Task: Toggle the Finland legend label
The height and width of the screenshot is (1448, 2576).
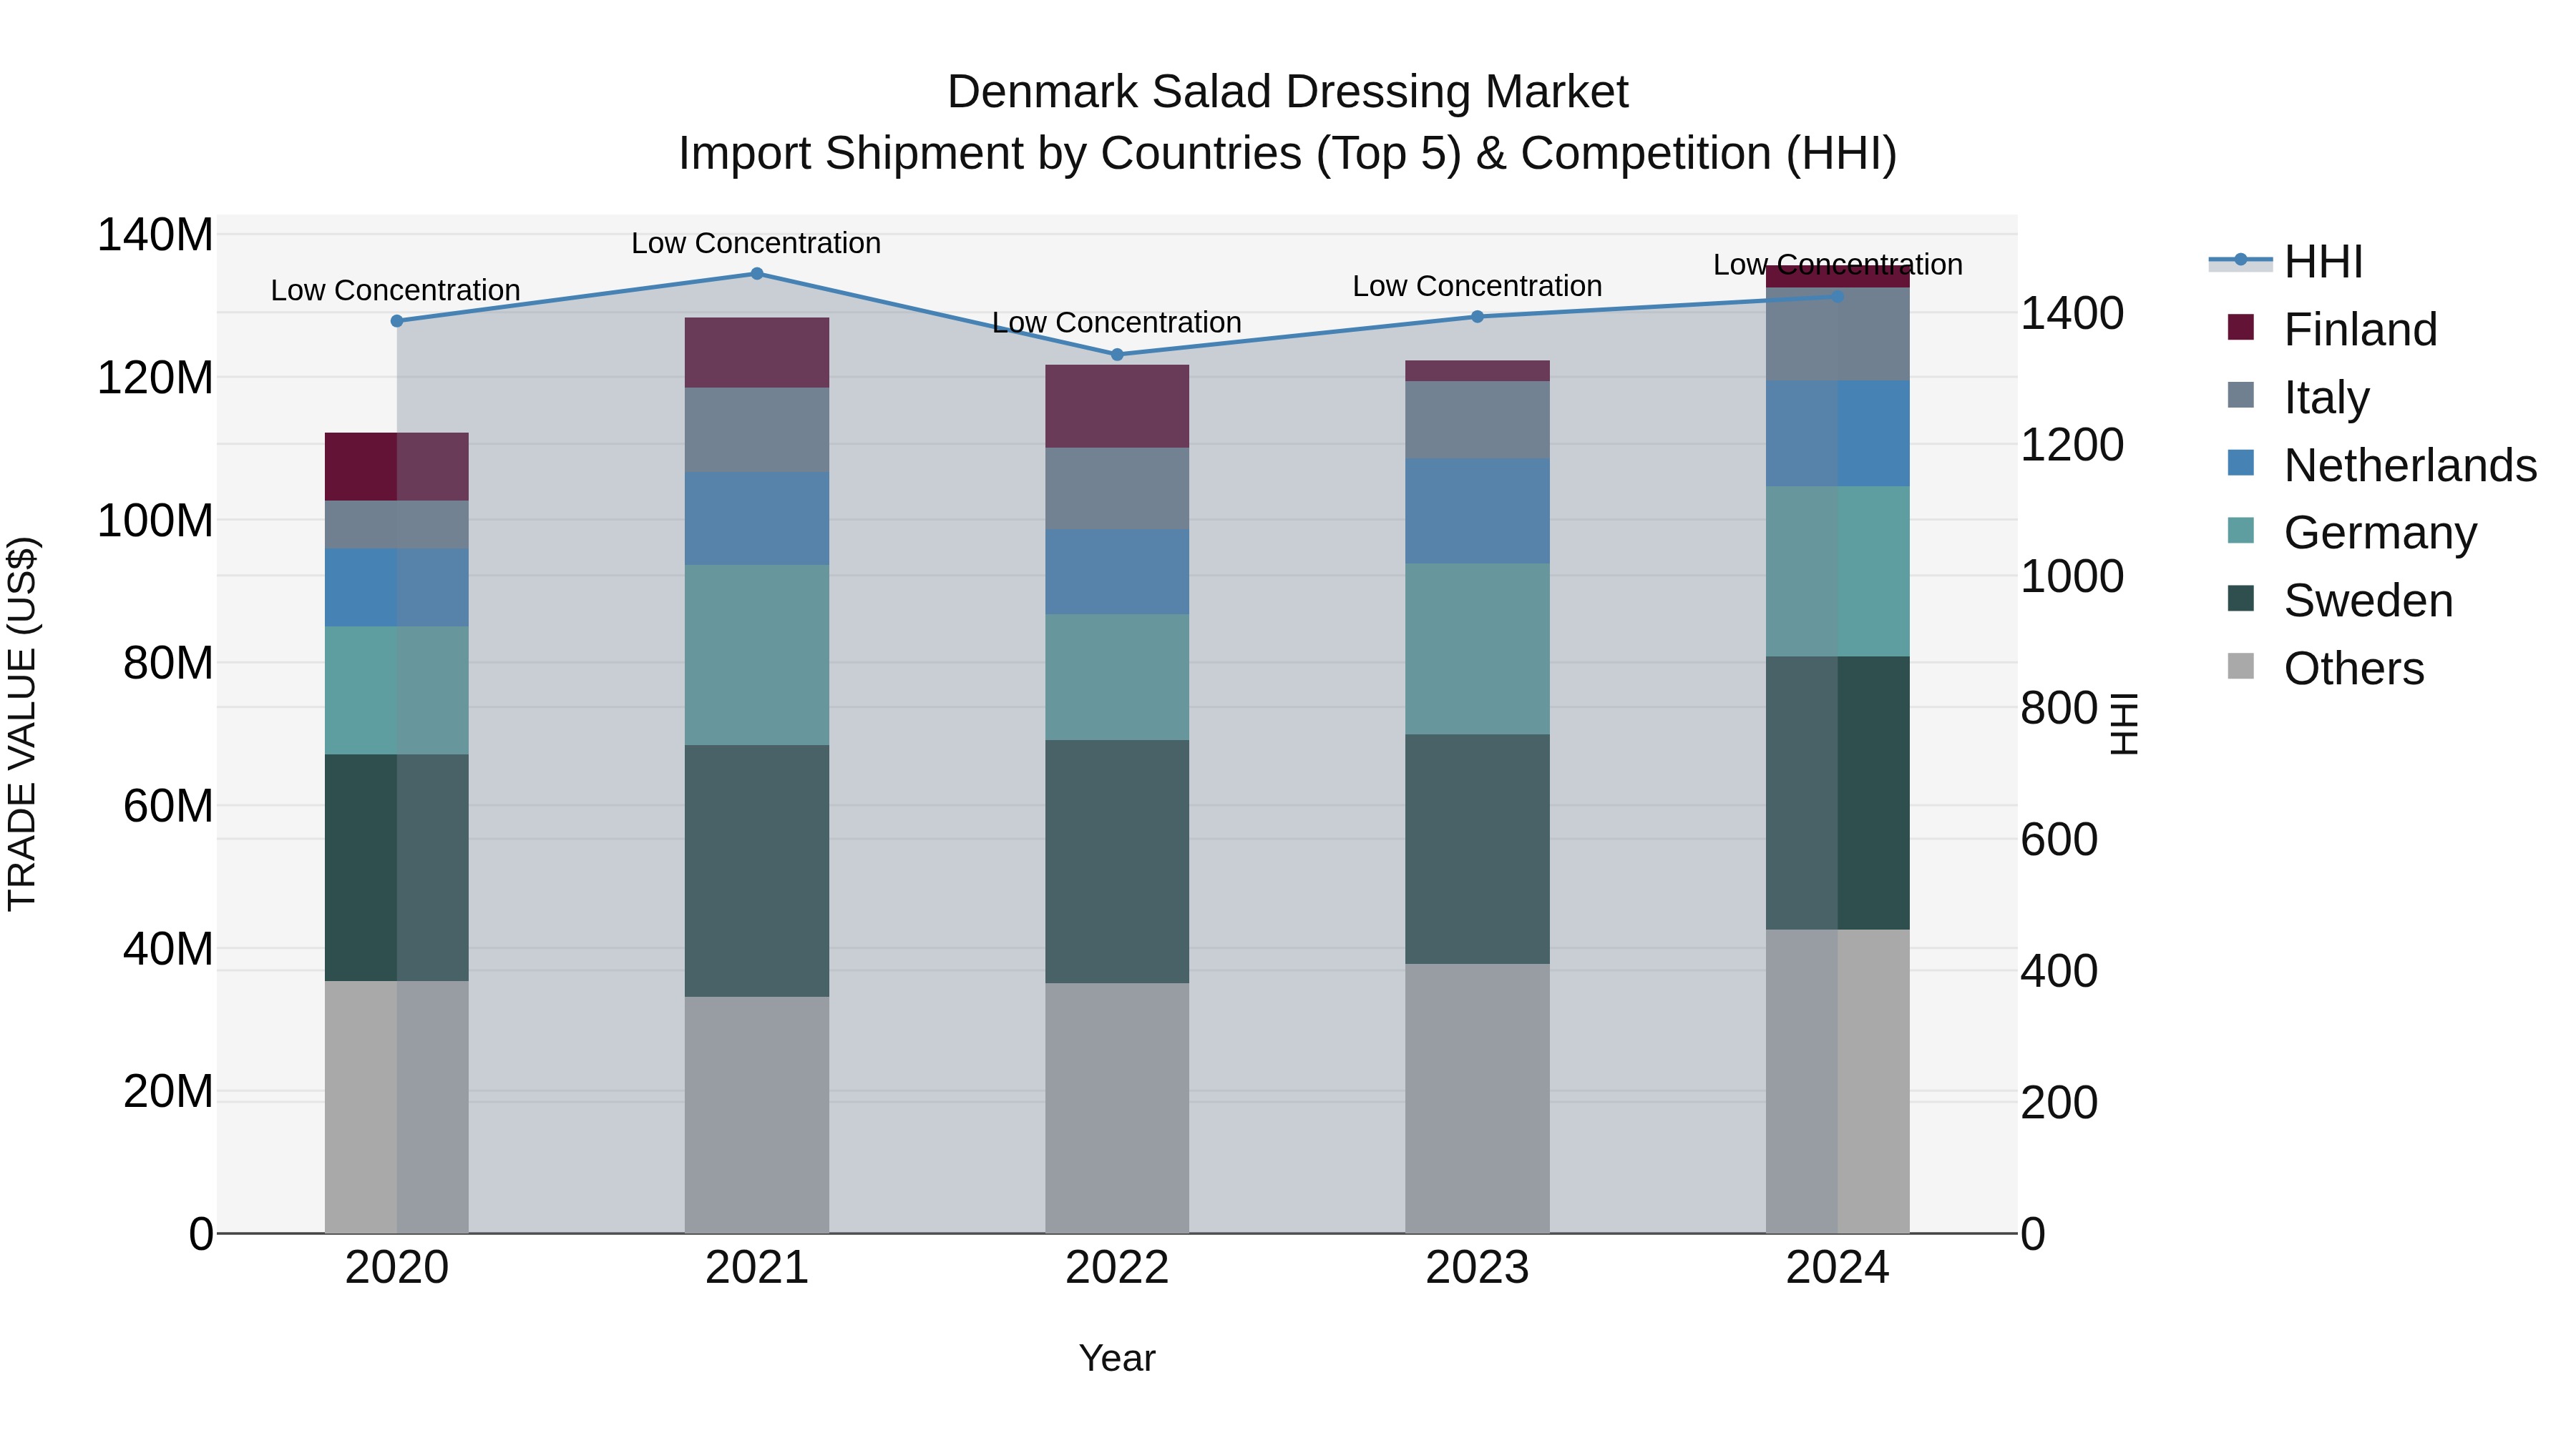Action: pyautogui.click(x=2361, y=330)
